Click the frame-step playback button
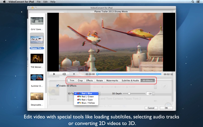Screen dimensions: 203x127 64,74
